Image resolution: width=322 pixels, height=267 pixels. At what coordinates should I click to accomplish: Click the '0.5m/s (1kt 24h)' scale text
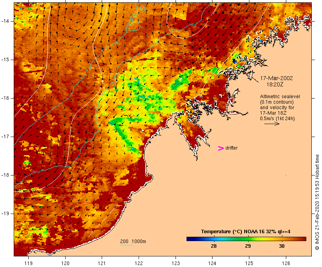tap(277, 119)
